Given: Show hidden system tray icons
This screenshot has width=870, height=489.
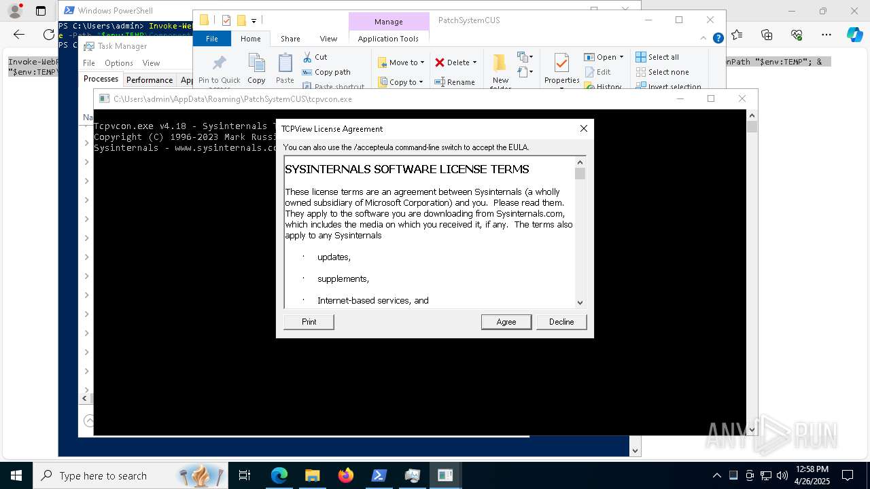Looking at the screenshot, I should [716, 475].
